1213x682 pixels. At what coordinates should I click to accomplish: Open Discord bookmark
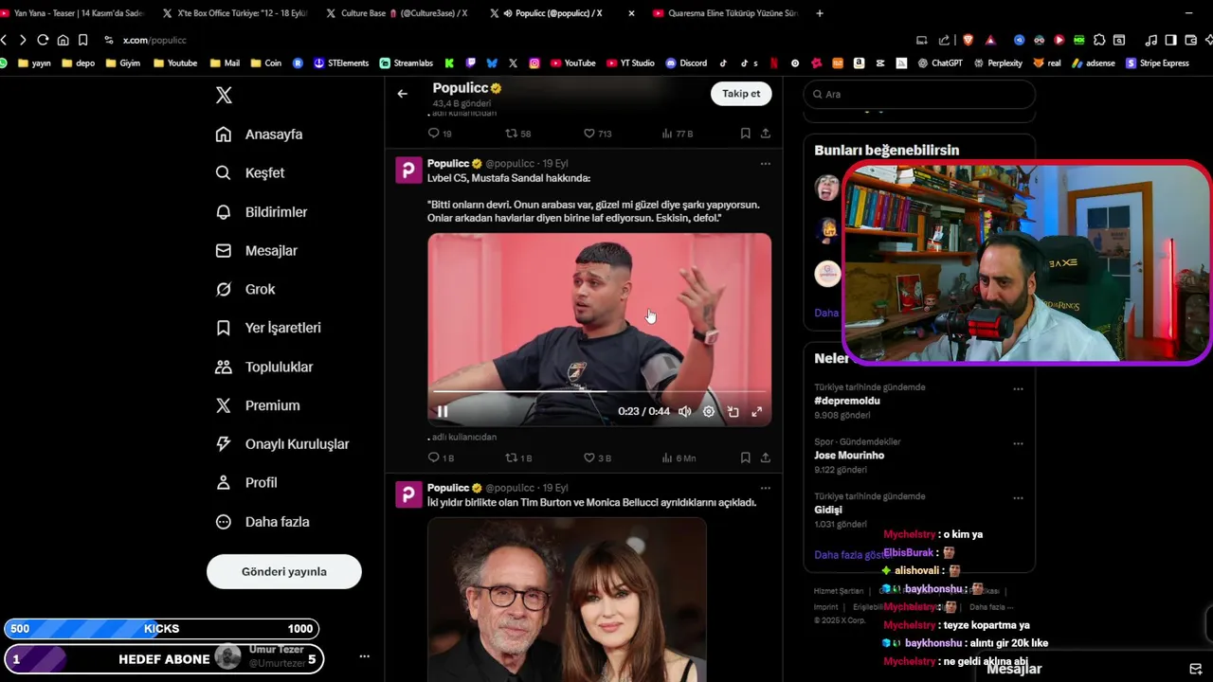click(x=686, y=63)
